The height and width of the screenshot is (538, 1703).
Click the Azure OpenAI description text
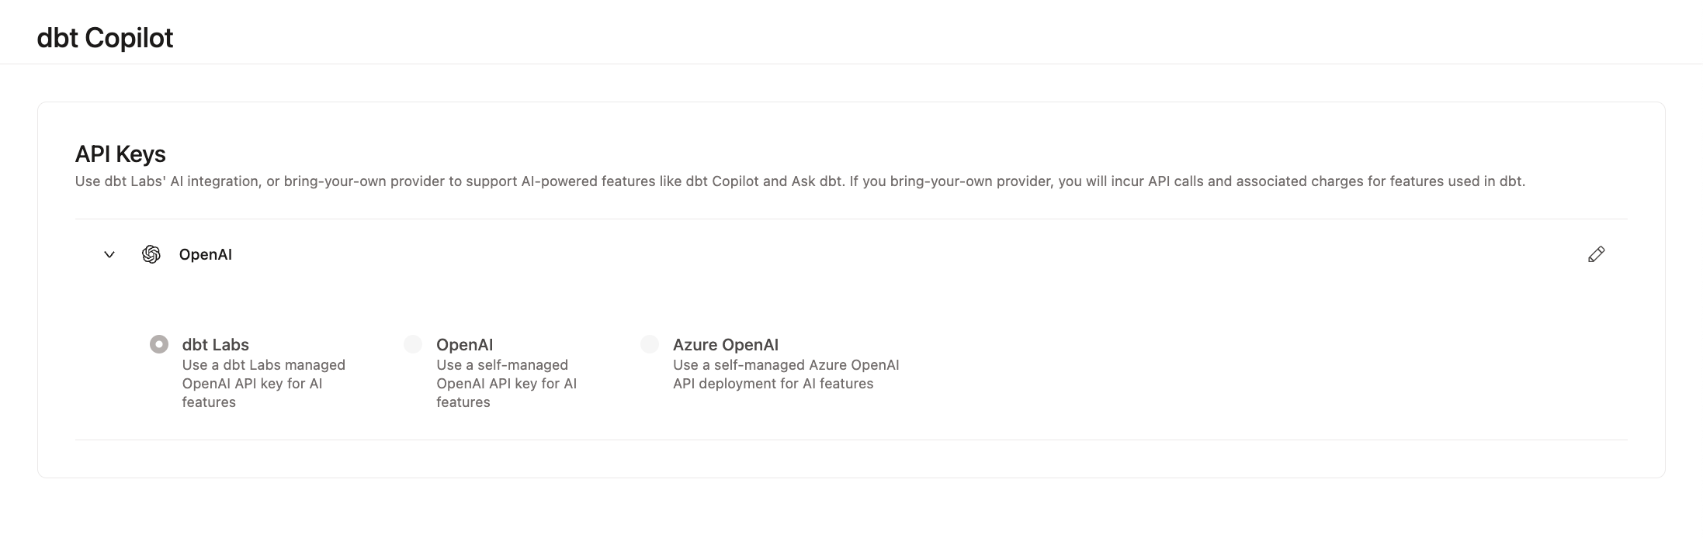point(786,374)
